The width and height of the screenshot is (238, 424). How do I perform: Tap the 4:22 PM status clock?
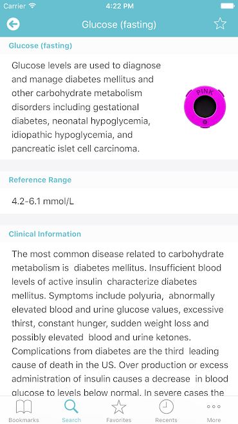pos(120,6)
